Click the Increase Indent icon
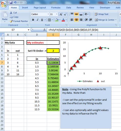This screenshot has height=131, width=121. coord(90,20)
